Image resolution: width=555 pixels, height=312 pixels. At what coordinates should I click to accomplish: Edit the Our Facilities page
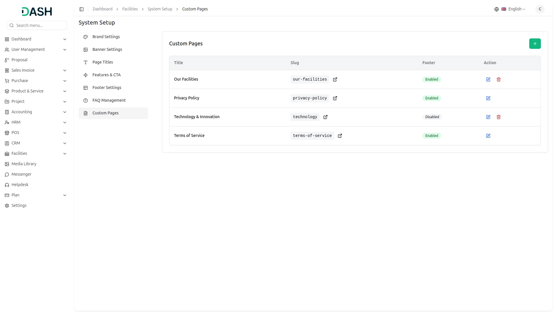tap(488, 79)
